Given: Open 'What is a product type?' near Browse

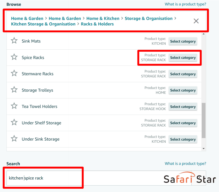Looking at the screenshot, I should pyautogui.click(x=185, y=4).
